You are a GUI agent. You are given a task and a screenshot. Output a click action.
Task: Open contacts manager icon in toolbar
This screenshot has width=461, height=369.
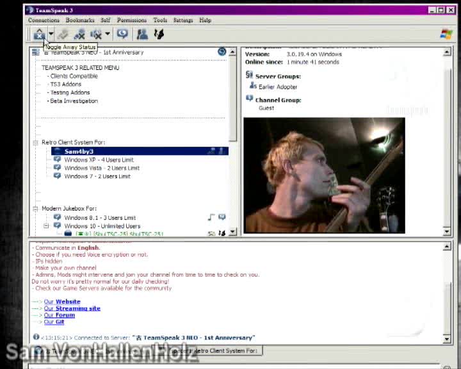coord(142,34)
